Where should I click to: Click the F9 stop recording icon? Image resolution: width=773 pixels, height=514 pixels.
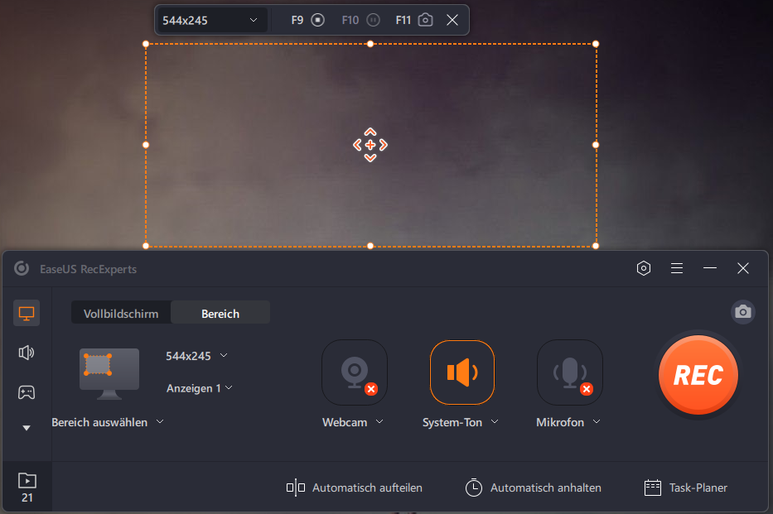coord(318,20)
